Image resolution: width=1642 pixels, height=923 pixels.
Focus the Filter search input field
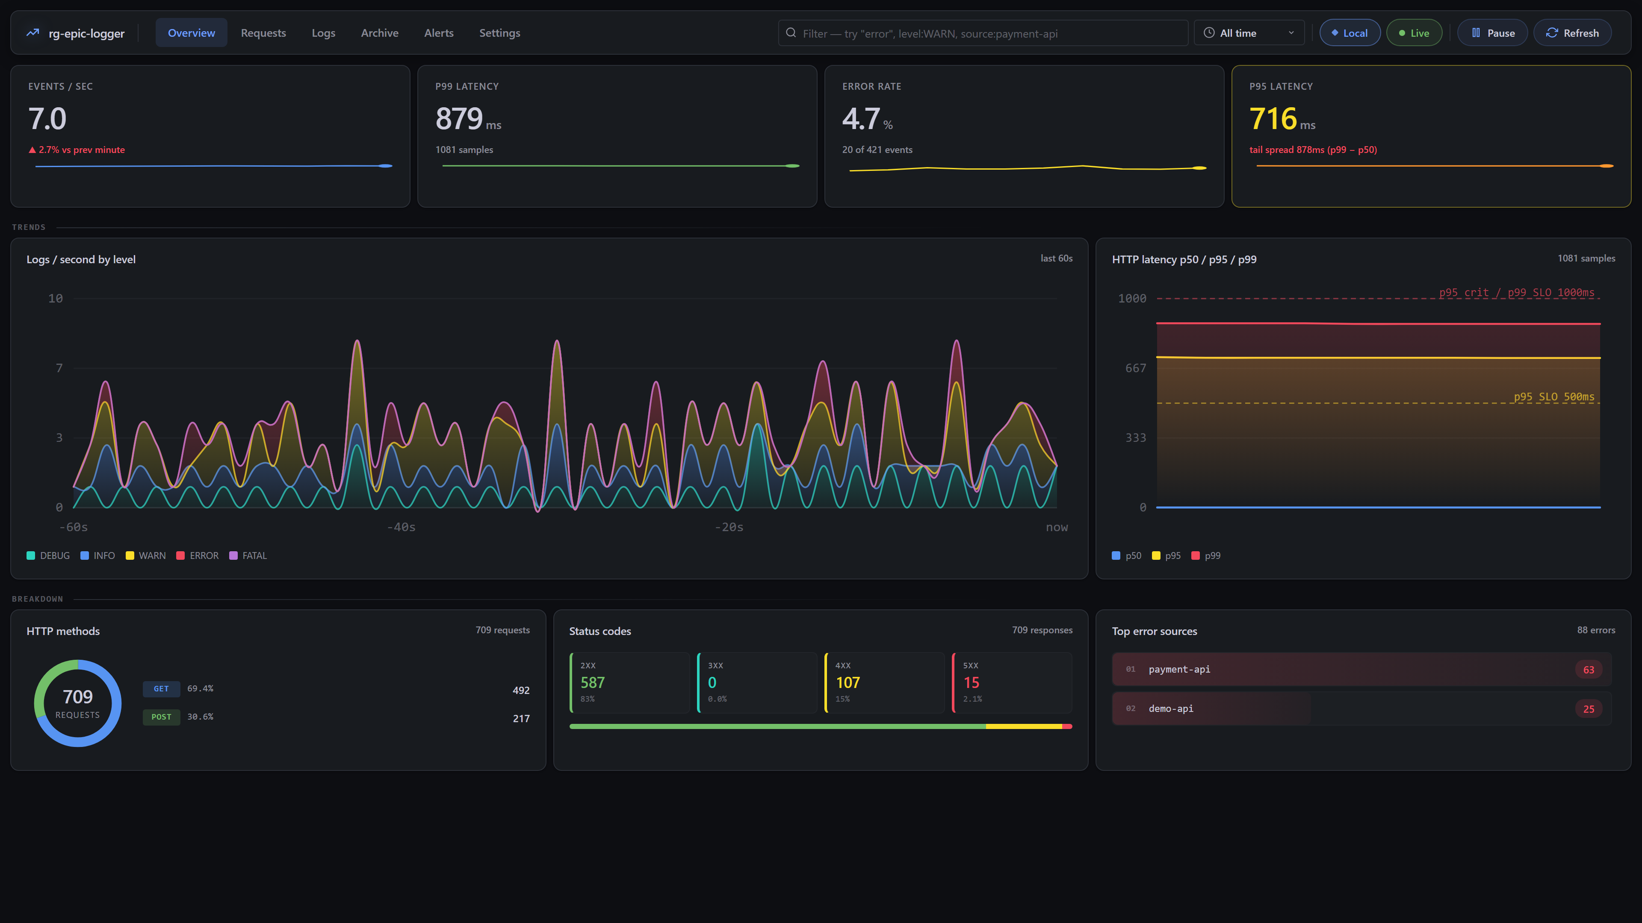click(983, 32)
